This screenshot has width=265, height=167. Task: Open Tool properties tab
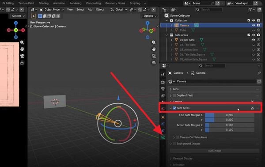(x=163, y=74)
